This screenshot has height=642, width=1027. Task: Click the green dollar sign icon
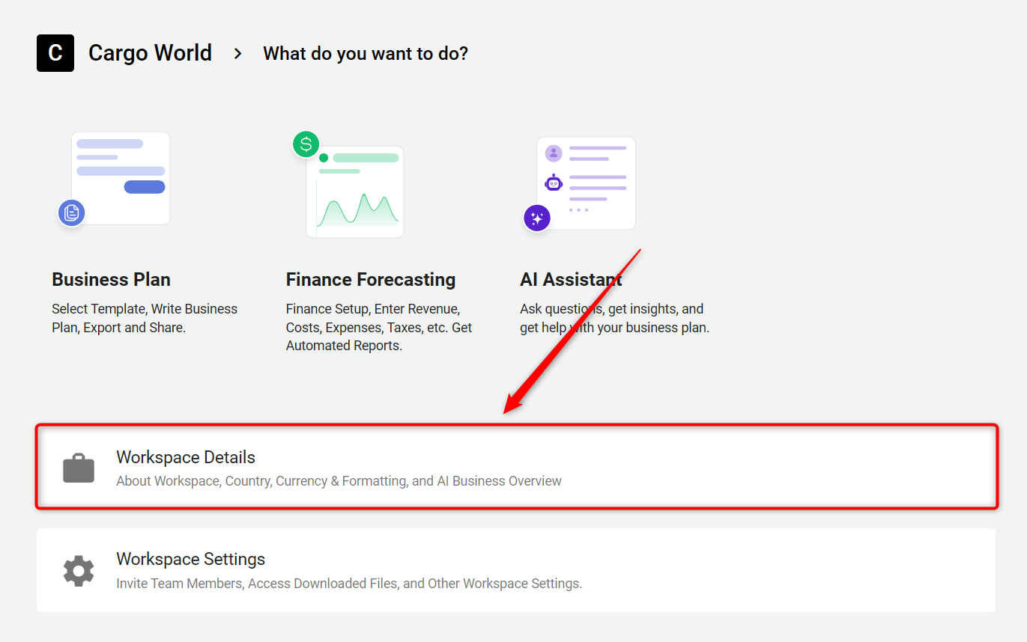coord(306,144)
